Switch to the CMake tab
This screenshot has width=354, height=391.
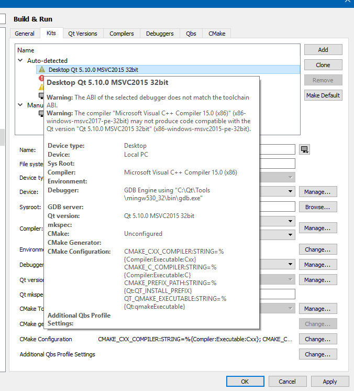coord(217,34)
